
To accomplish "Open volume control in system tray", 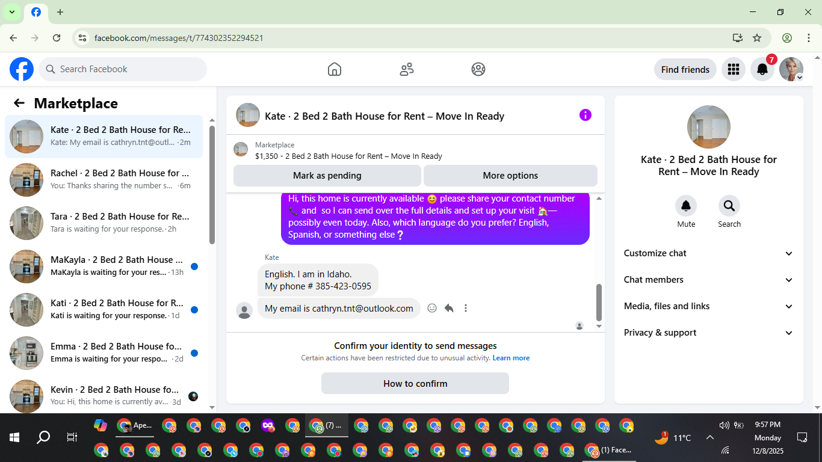I will click(x=724, y=425).
